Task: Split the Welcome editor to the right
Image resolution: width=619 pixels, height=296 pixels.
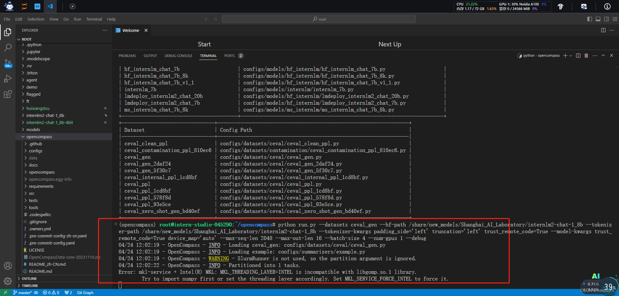Action: [x=603, y=30]
